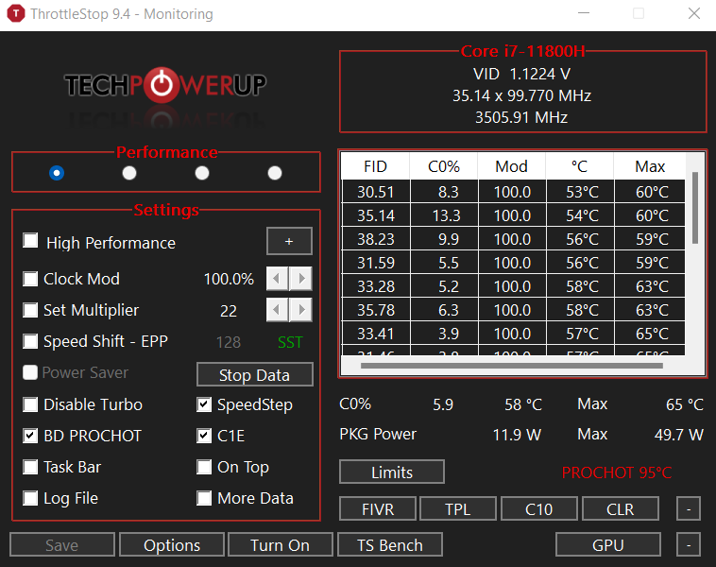Click the °C column header
The height and width of the screenshot is (567, 716).
[579, 166]
